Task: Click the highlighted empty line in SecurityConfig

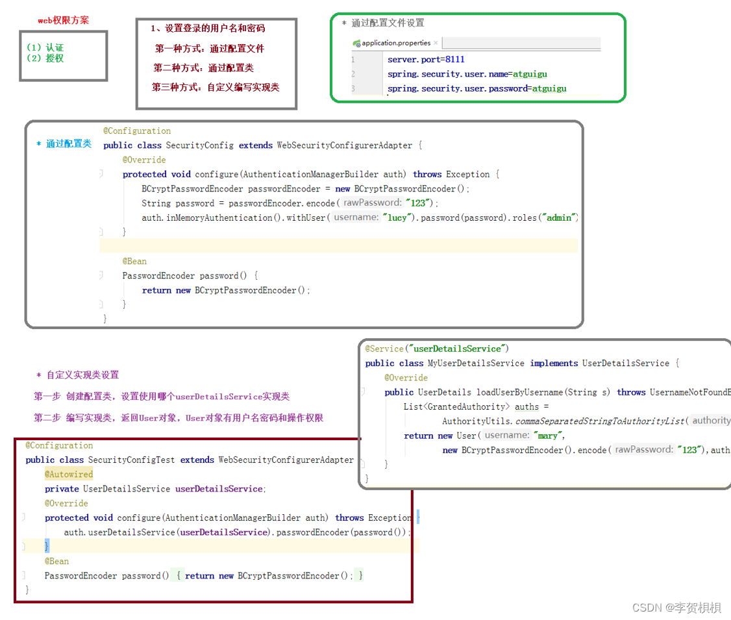Action: tap(338, 246)
